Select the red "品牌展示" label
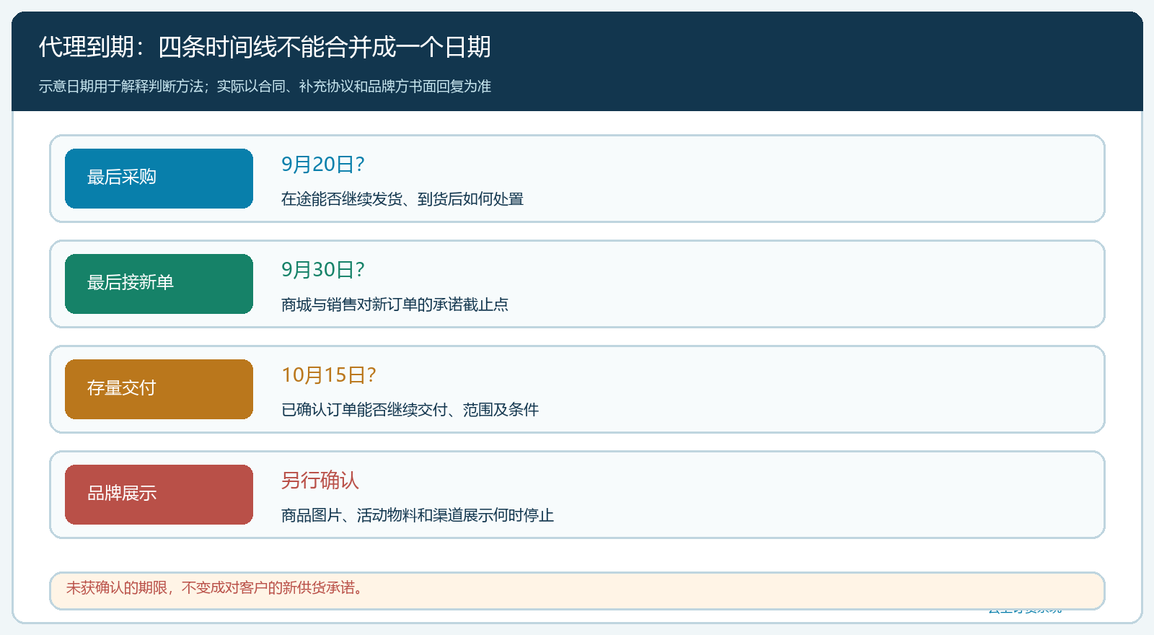The width and height of the screenshot is (1154, 635). [x=159, y=494]
